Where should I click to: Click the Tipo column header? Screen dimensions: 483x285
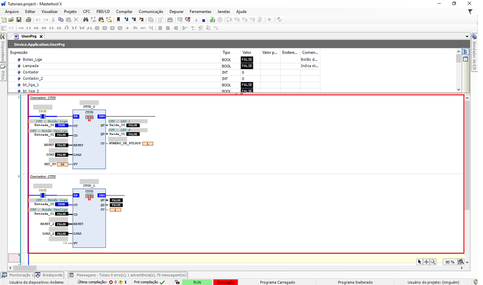(x=226, y=52)
